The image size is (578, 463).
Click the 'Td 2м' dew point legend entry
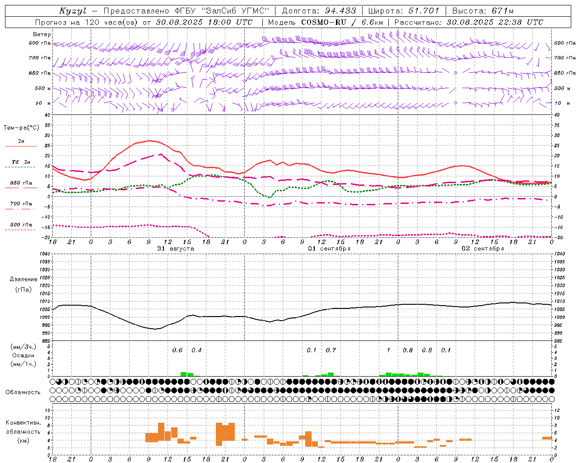[21, 162]
